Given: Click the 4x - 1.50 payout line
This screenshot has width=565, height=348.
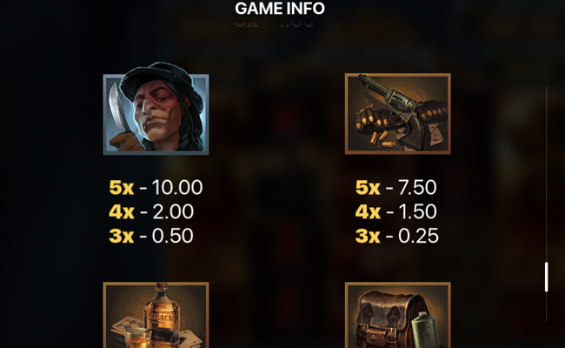Looking at the screenshot, I should point(396,211).
